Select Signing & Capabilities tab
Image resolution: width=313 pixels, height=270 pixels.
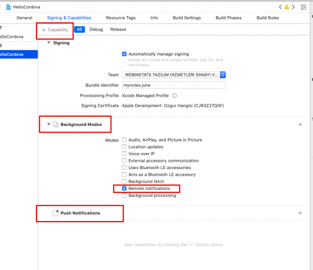click(69, 18)
